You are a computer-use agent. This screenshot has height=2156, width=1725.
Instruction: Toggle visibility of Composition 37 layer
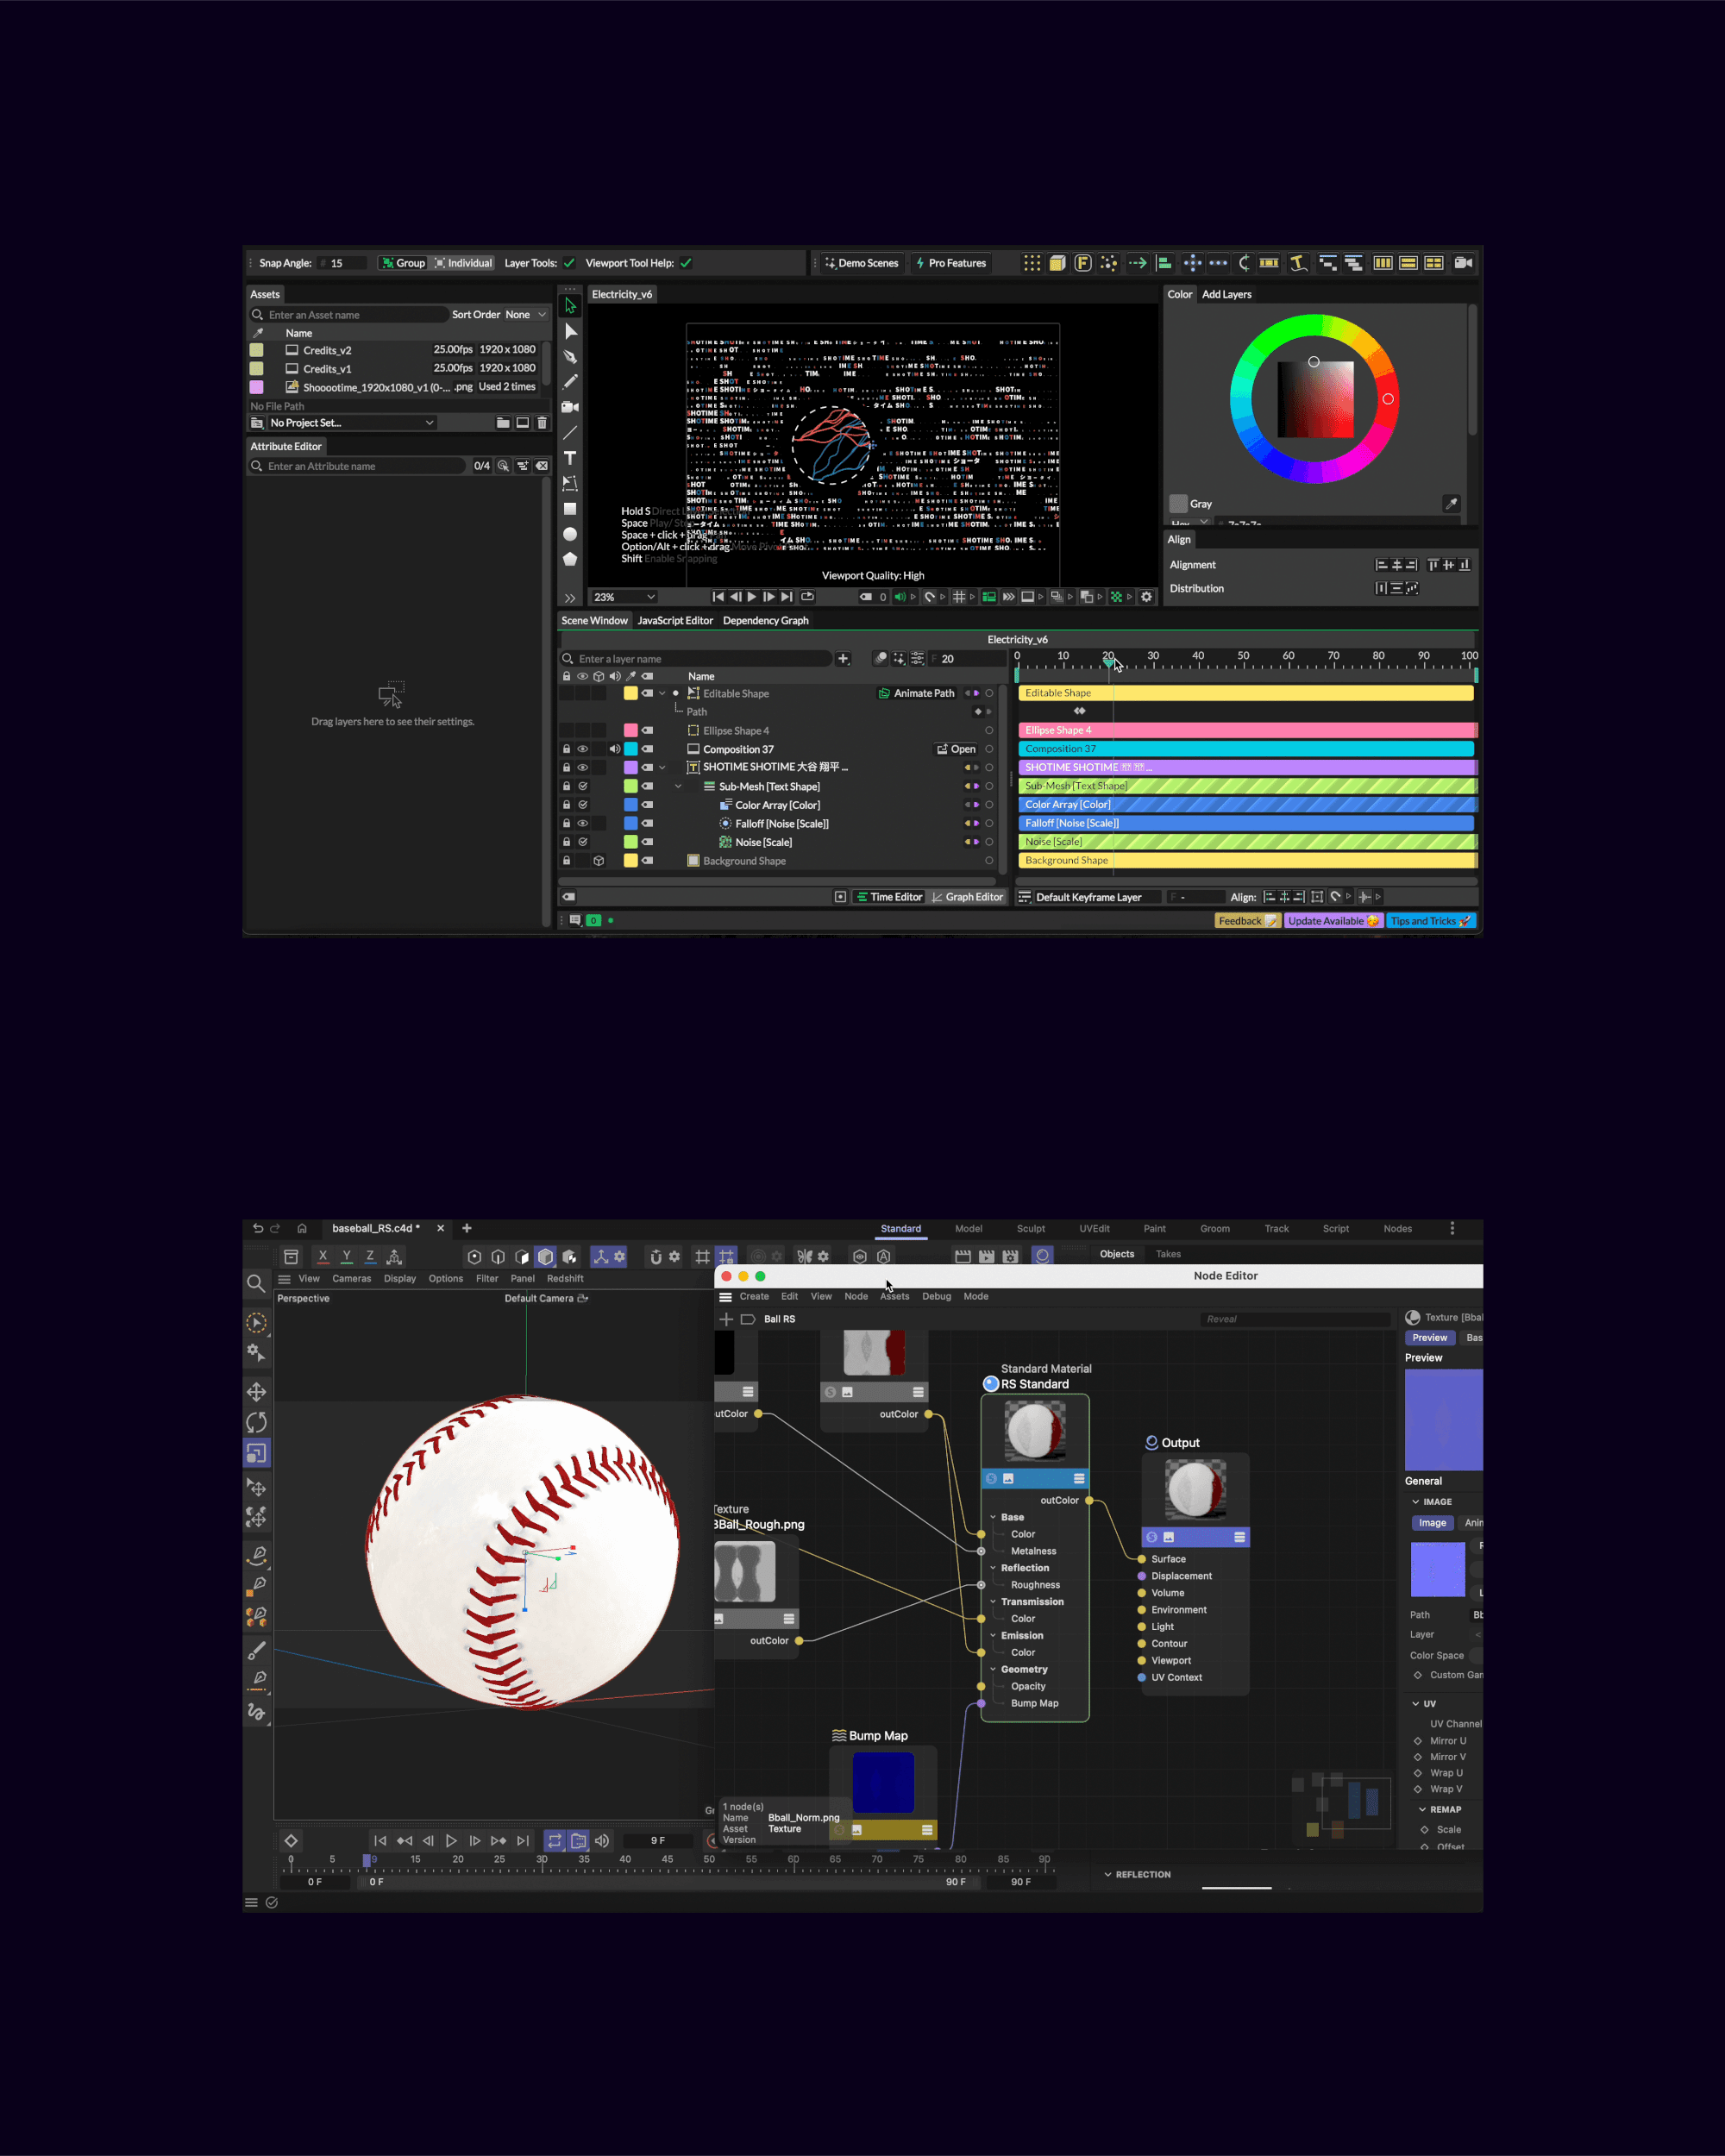click(x=582, y=749)
